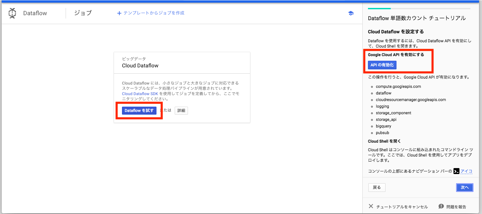Click 'Google Cloud API を有効にする' heading
This screenshot has width=482, height=214.
[396, 54]
